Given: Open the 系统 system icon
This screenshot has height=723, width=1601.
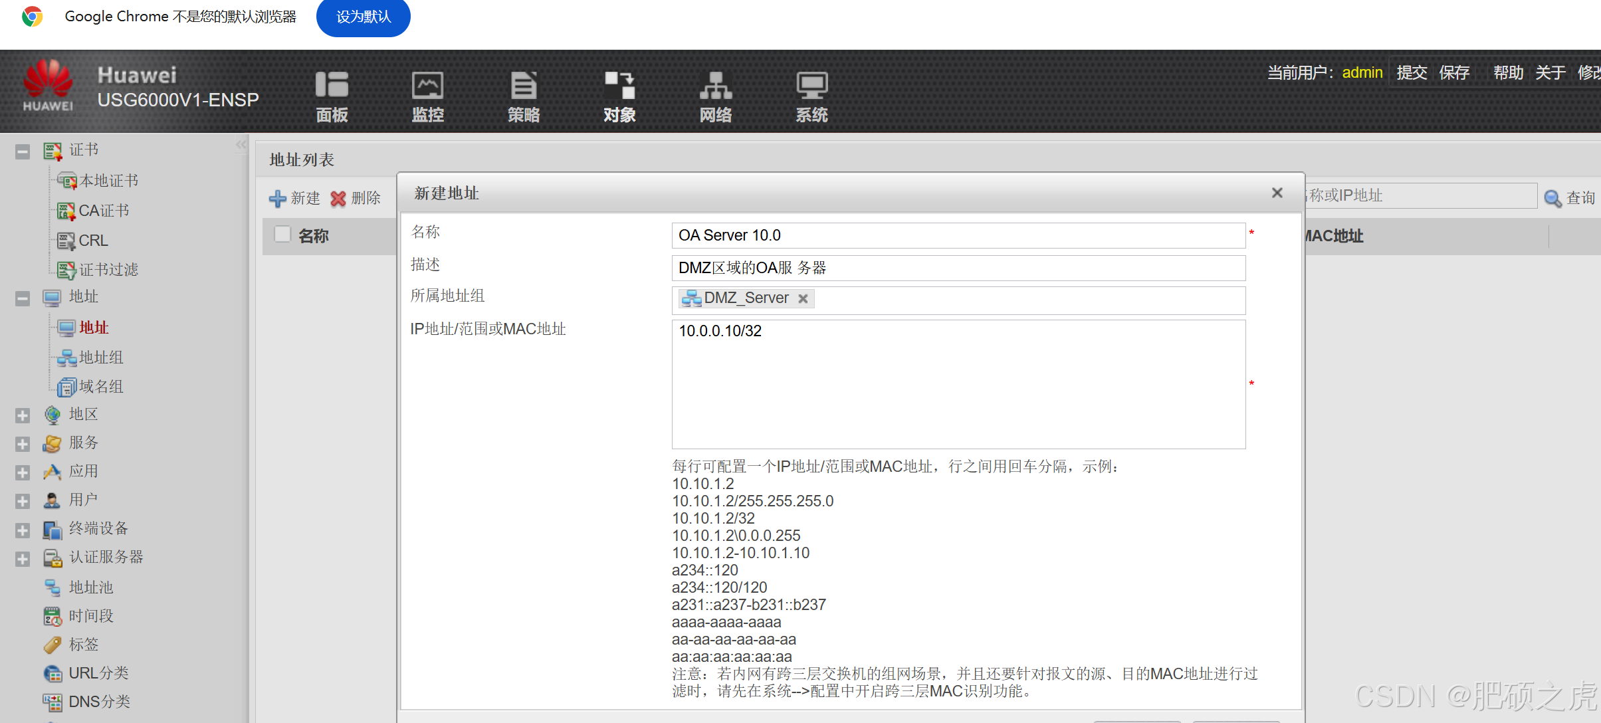Looking at the screenshot, I should coord(811,85).
